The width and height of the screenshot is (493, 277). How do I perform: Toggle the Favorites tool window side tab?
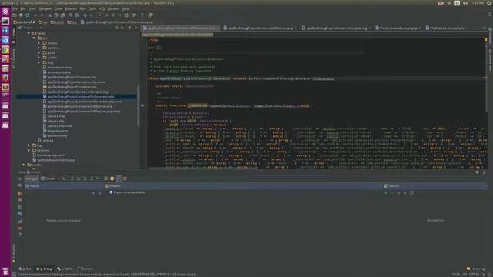[14, 253]
